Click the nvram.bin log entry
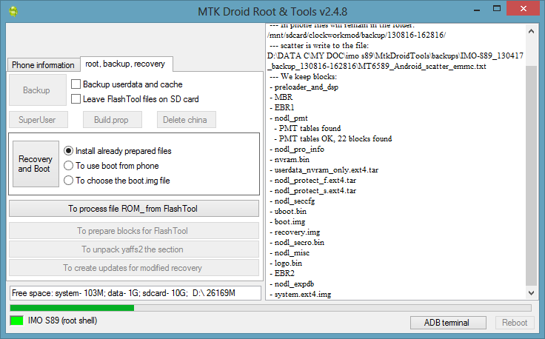545x339 pixels. [290, 159]
